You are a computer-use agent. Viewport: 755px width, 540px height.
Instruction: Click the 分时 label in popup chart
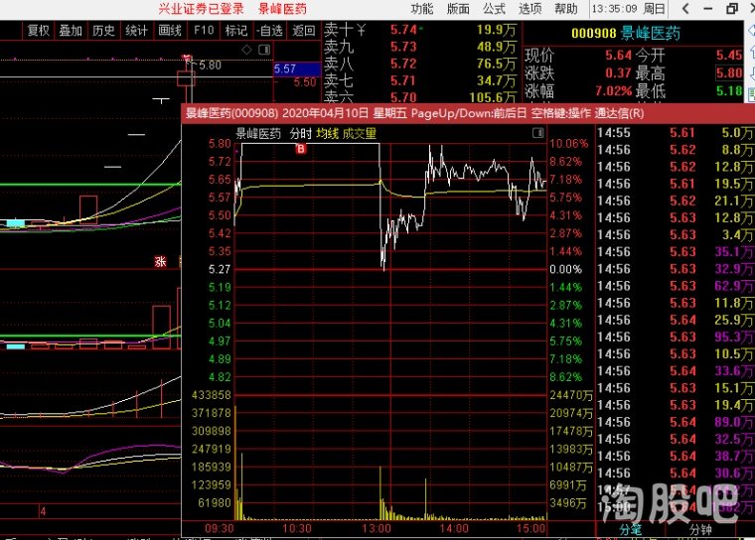click(300, 134)
